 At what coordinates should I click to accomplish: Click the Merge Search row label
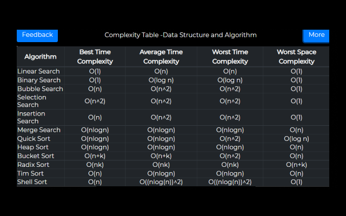[x=39, y=130]
